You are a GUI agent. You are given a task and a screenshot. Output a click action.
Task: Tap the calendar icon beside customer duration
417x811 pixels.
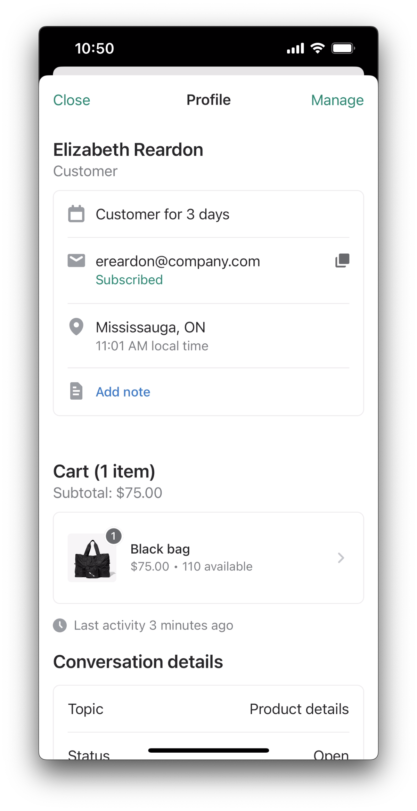[x=76, y=214]
